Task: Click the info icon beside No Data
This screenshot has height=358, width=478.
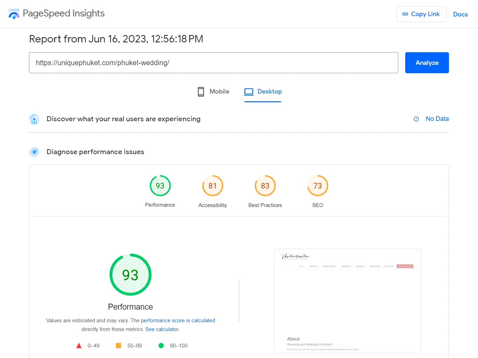Action: 416,119
